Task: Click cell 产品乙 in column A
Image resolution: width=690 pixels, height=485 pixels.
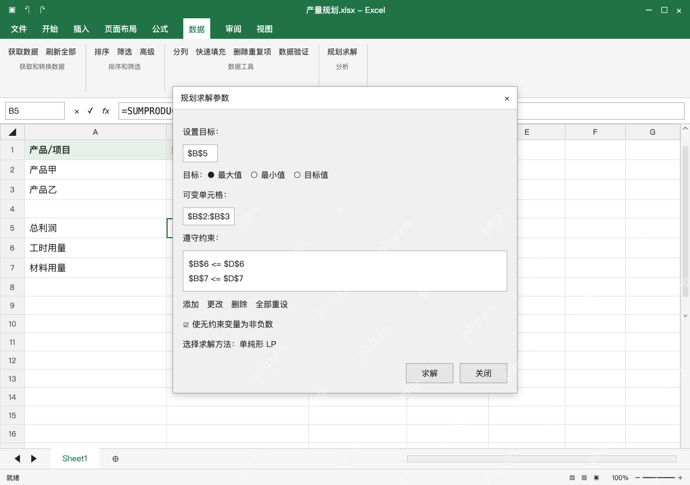Action: (x=95, y=190)
